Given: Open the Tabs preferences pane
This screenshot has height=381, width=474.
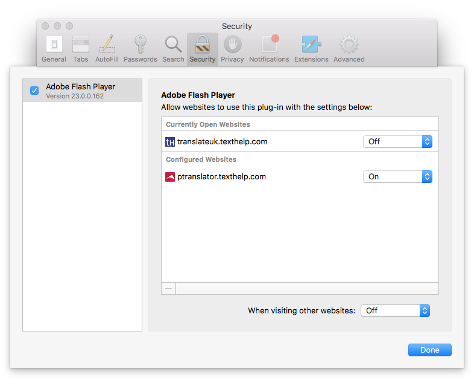Looking at the screenshot, I should pyautogui.click(x=80, y=49).
